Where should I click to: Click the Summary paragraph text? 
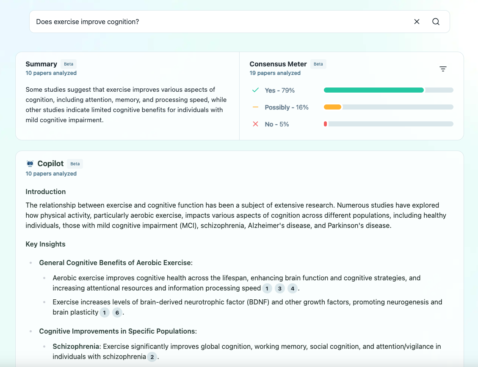126,105
